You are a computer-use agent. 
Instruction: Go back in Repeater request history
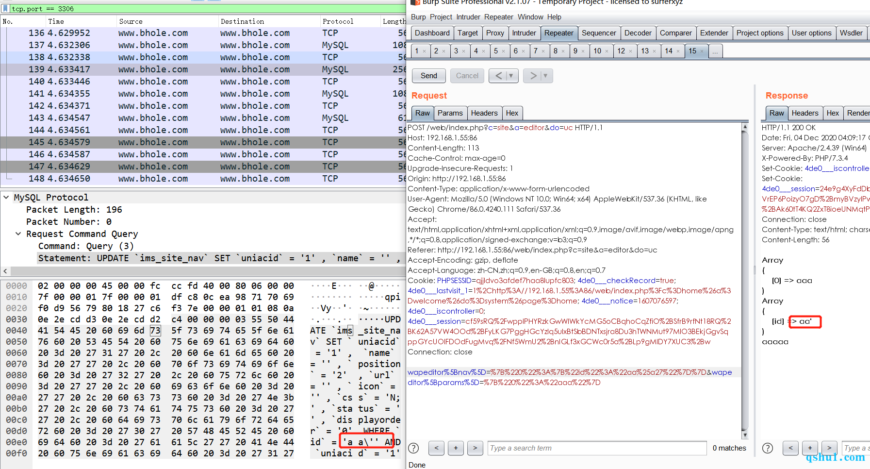[x=498, y=76]
